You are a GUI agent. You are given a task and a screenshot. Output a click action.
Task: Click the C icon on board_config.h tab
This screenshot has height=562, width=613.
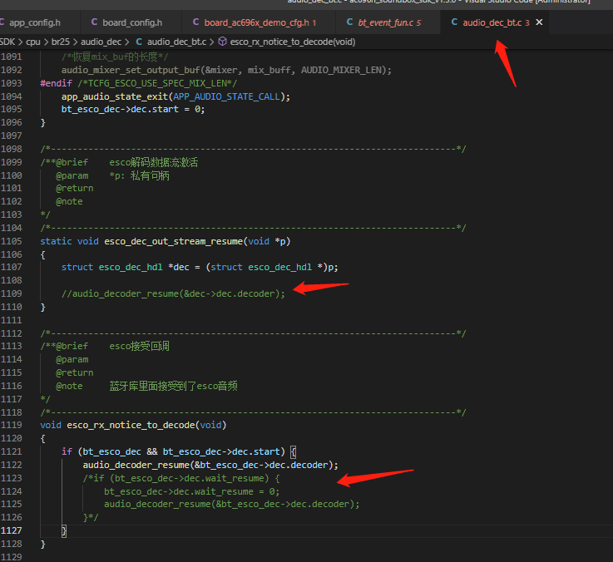(94, 22)
